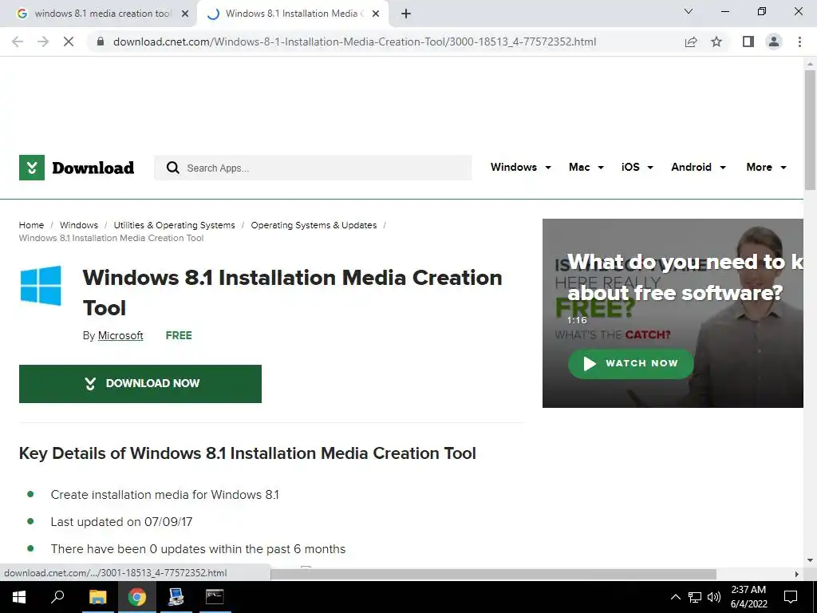
Task: Open tab search chevron
Action: click(x=689, y=11)
